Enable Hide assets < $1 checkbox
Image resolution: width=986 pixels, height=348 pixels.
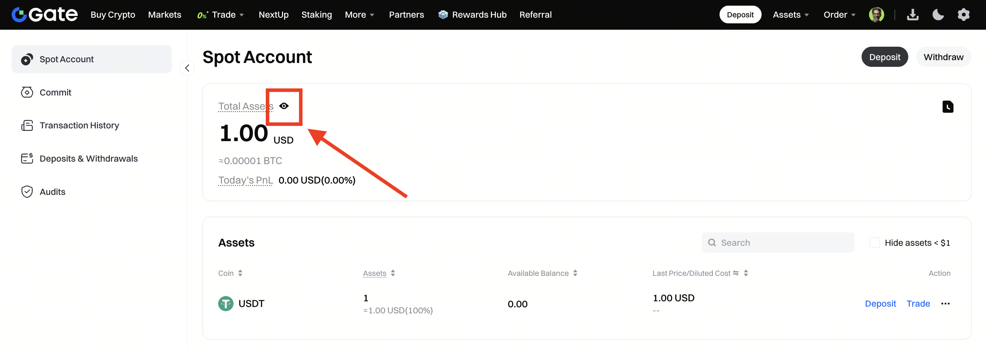point(874,242)
